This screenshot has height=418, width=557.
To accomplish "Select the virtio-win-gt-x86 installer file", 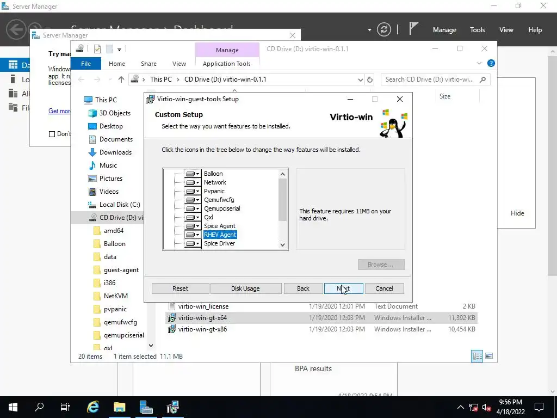I will pyautogui.click(x=202, y=329).
